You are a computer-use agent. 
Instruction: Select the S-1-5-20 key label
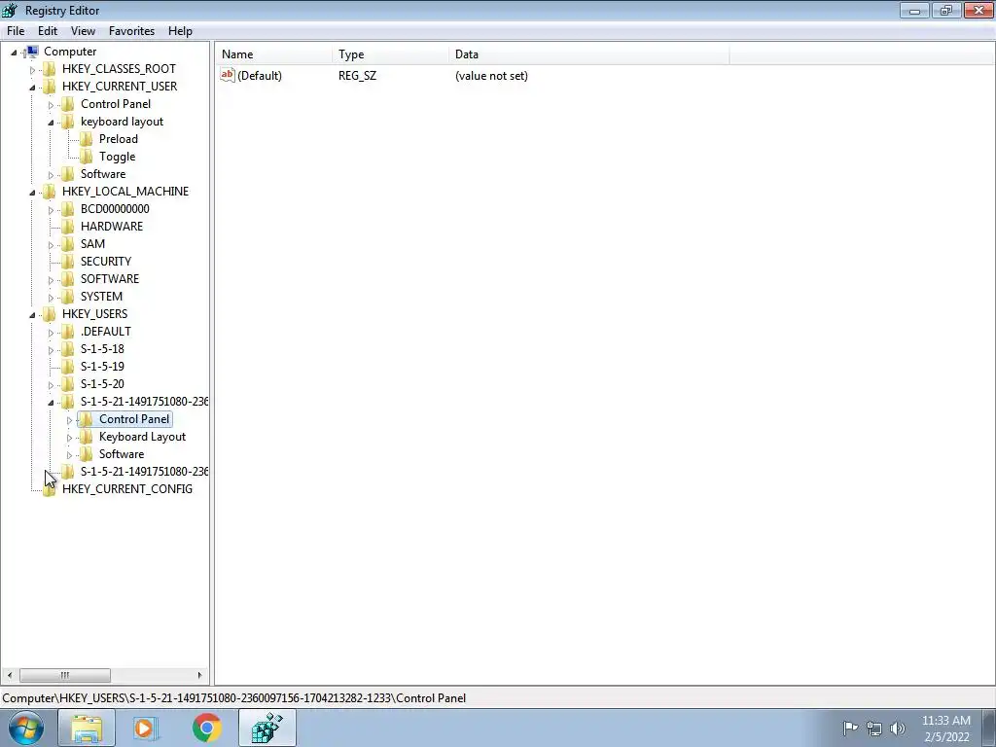pos(102,383)
